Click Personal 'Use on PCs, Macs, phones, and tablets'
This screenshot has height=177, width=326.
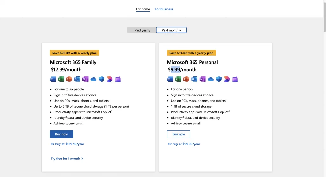point(198,101)
